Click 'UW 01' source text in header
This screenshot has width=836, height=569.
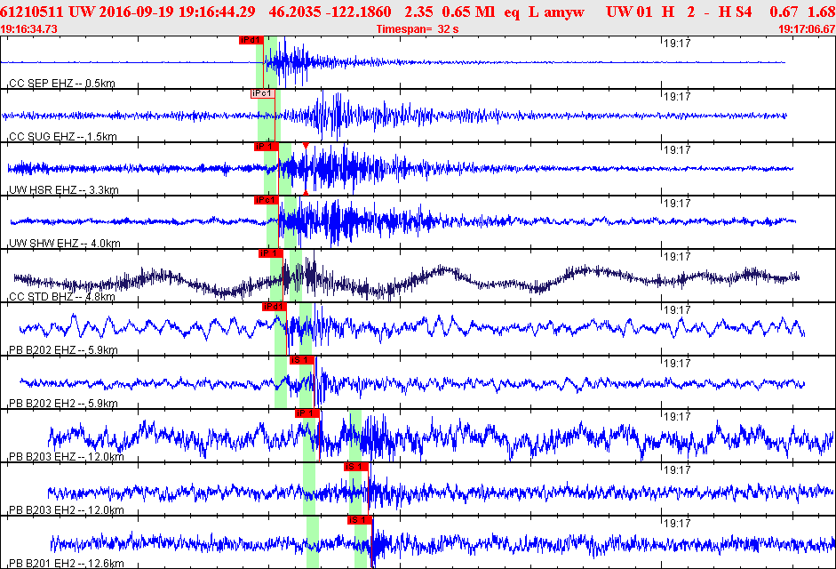629,12
